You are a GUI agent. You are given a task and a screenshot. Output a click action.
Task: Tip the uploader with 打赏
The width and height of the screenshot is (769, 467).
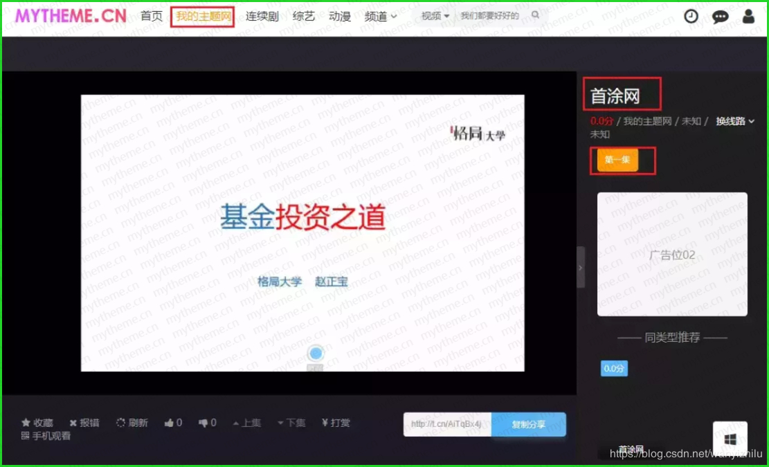coord(336,423)
